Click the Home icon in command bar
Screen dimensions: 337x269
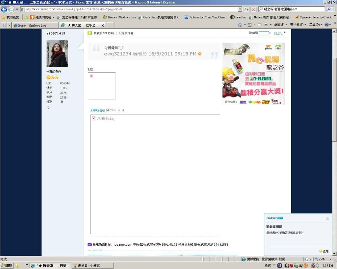click(x=240, y=25)
